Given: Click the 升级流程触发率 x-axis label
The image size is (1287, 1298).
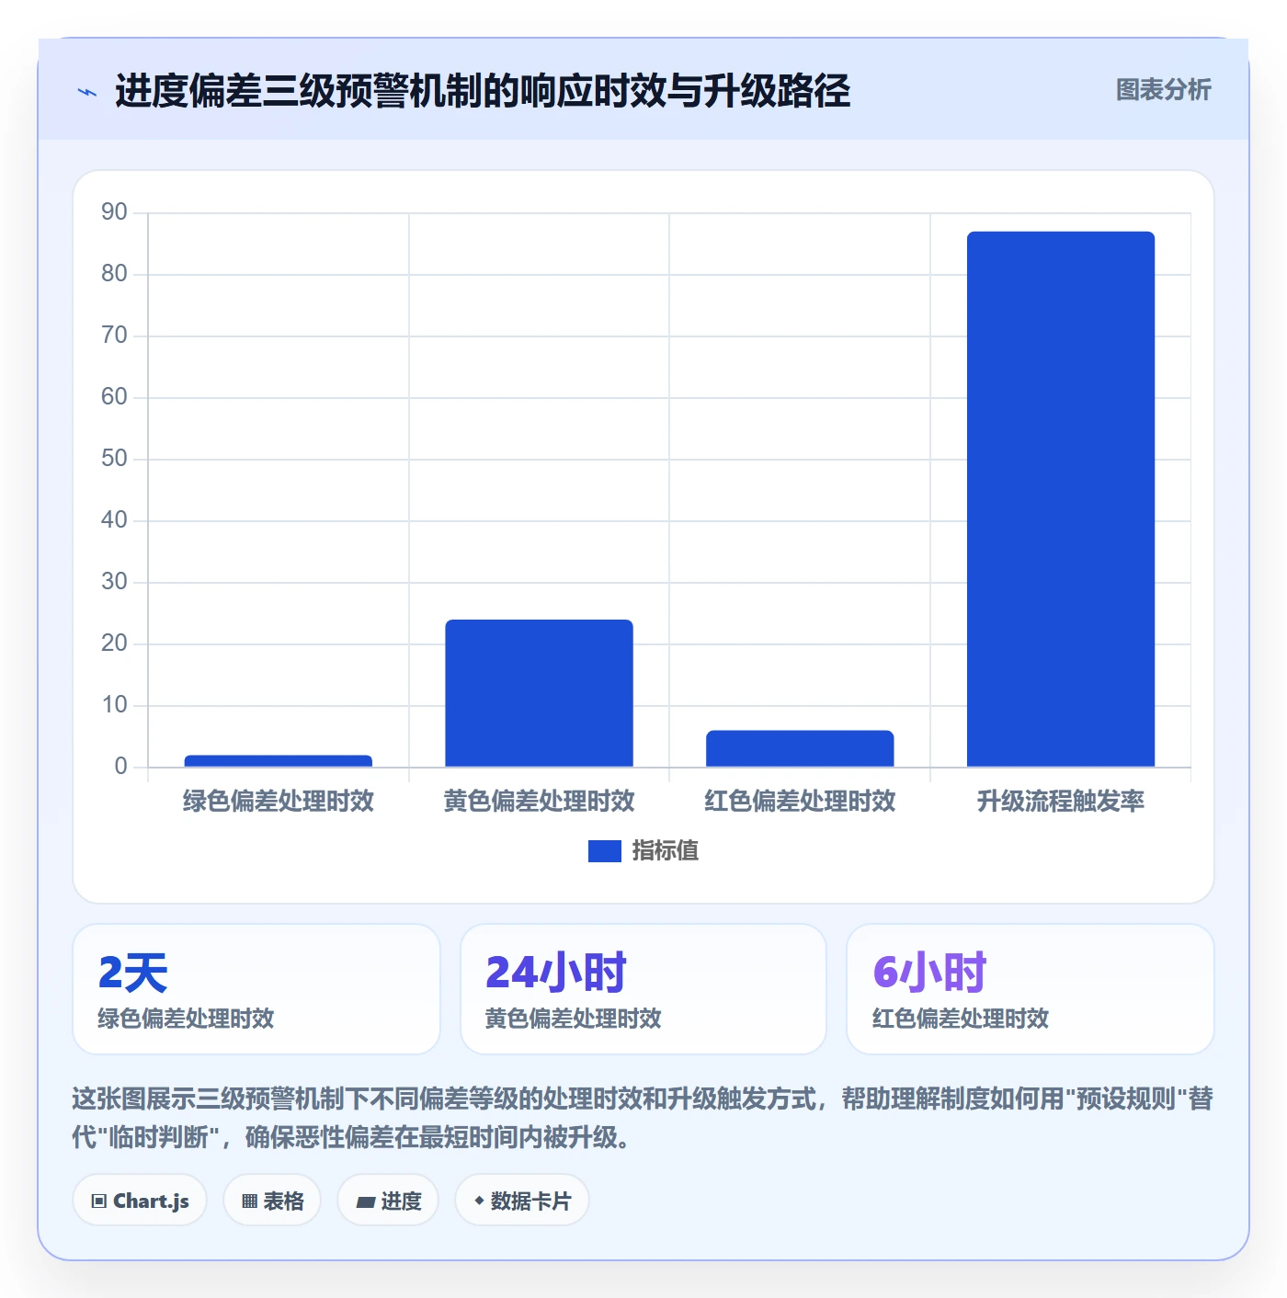Looking at the screenshot, I should point(1061,801).
